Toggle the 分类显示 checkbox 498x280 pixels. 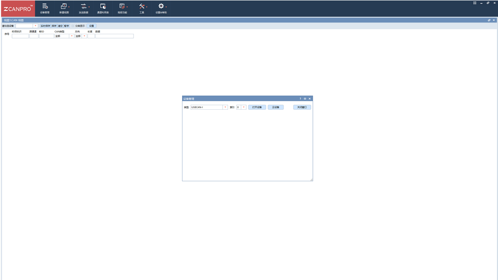(73, 26)
